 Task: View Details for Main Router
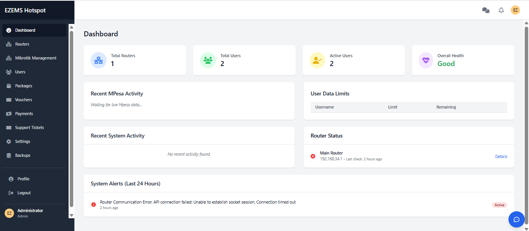501,156
